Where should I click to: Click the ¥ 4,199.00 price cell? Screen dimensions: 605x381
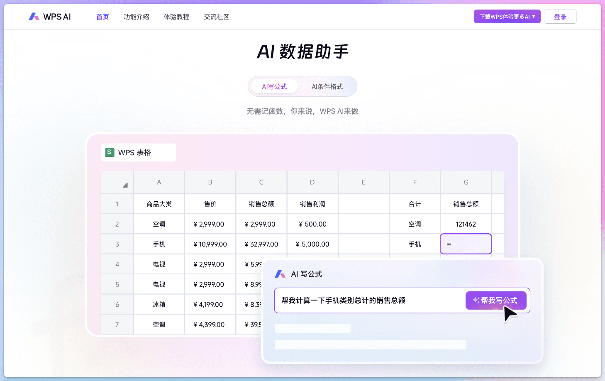pyautogui.click(x=210, y=304)
